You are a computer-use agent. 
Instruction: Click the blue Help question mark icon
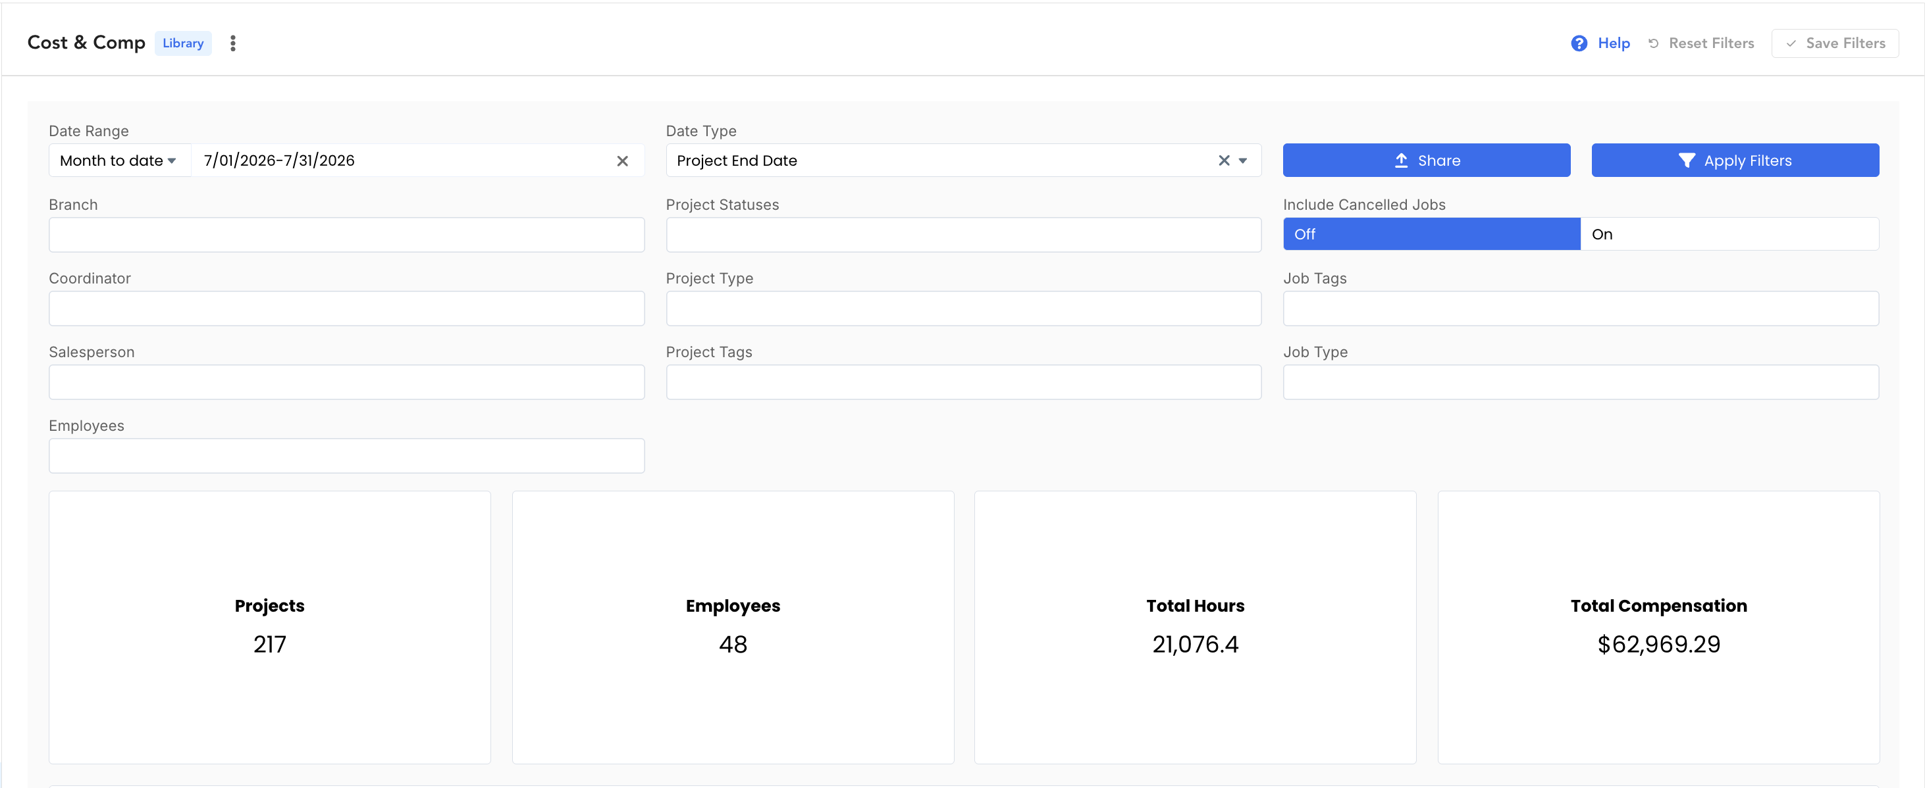(x=1579, y=43)
